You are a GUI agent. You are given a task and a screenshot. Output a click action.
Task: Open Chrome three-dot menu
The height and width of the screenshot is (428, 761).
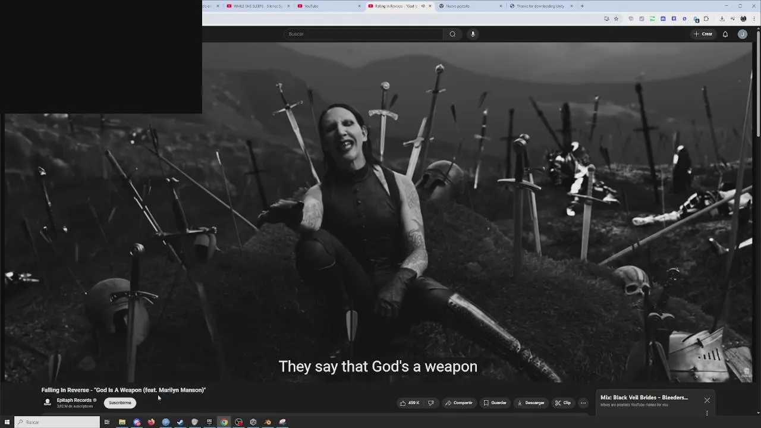tap(754, 18)
